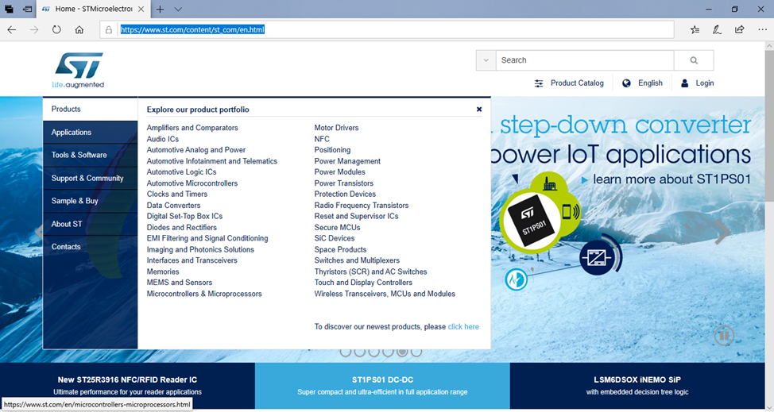Advance carousel with next arrow

(722, 231)
